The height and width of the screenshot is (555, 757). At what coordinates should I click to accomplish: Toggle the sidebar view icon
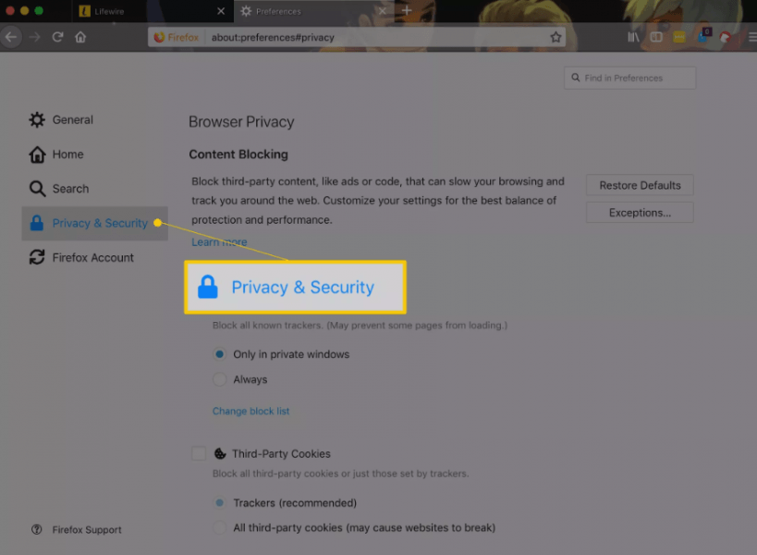[x=656, y=37]
